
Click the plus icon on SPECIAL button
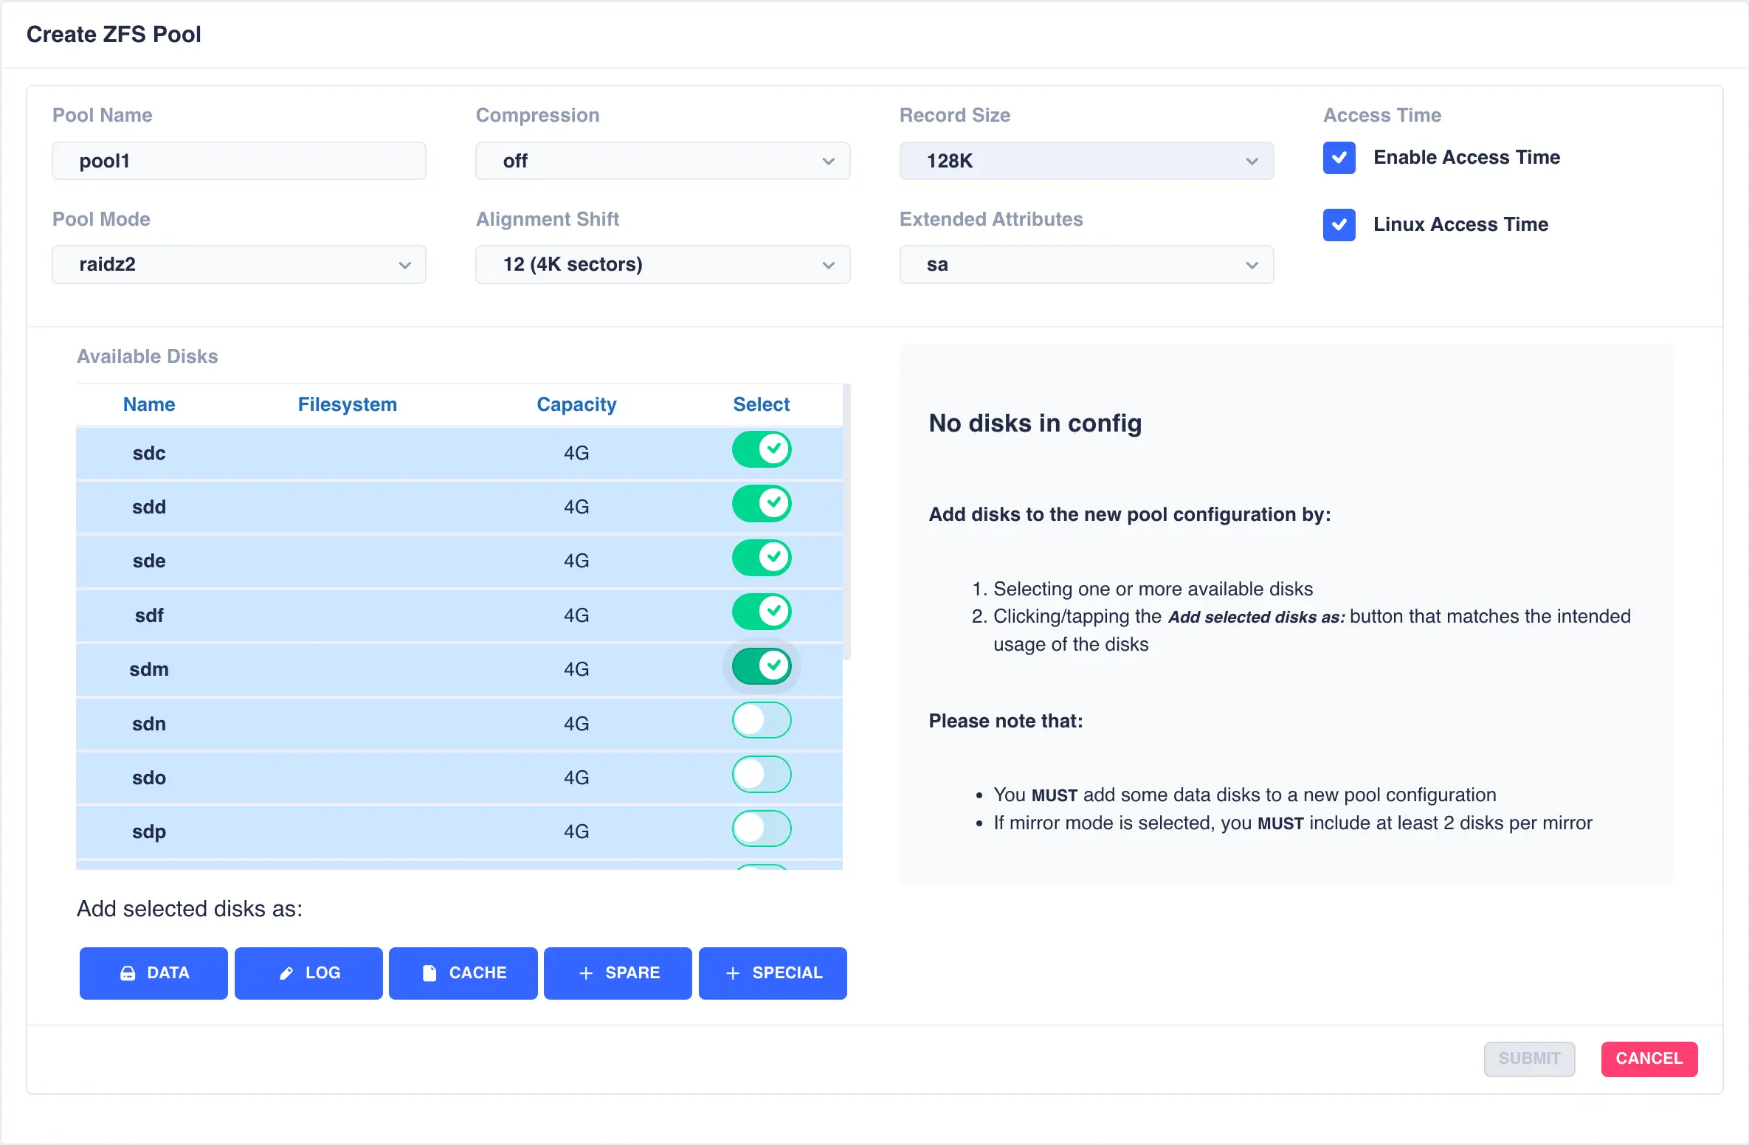point(733,973)
